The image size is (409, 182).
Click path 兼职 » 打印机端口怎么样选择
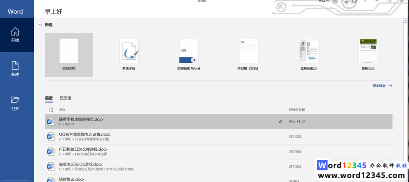[83, 154]
